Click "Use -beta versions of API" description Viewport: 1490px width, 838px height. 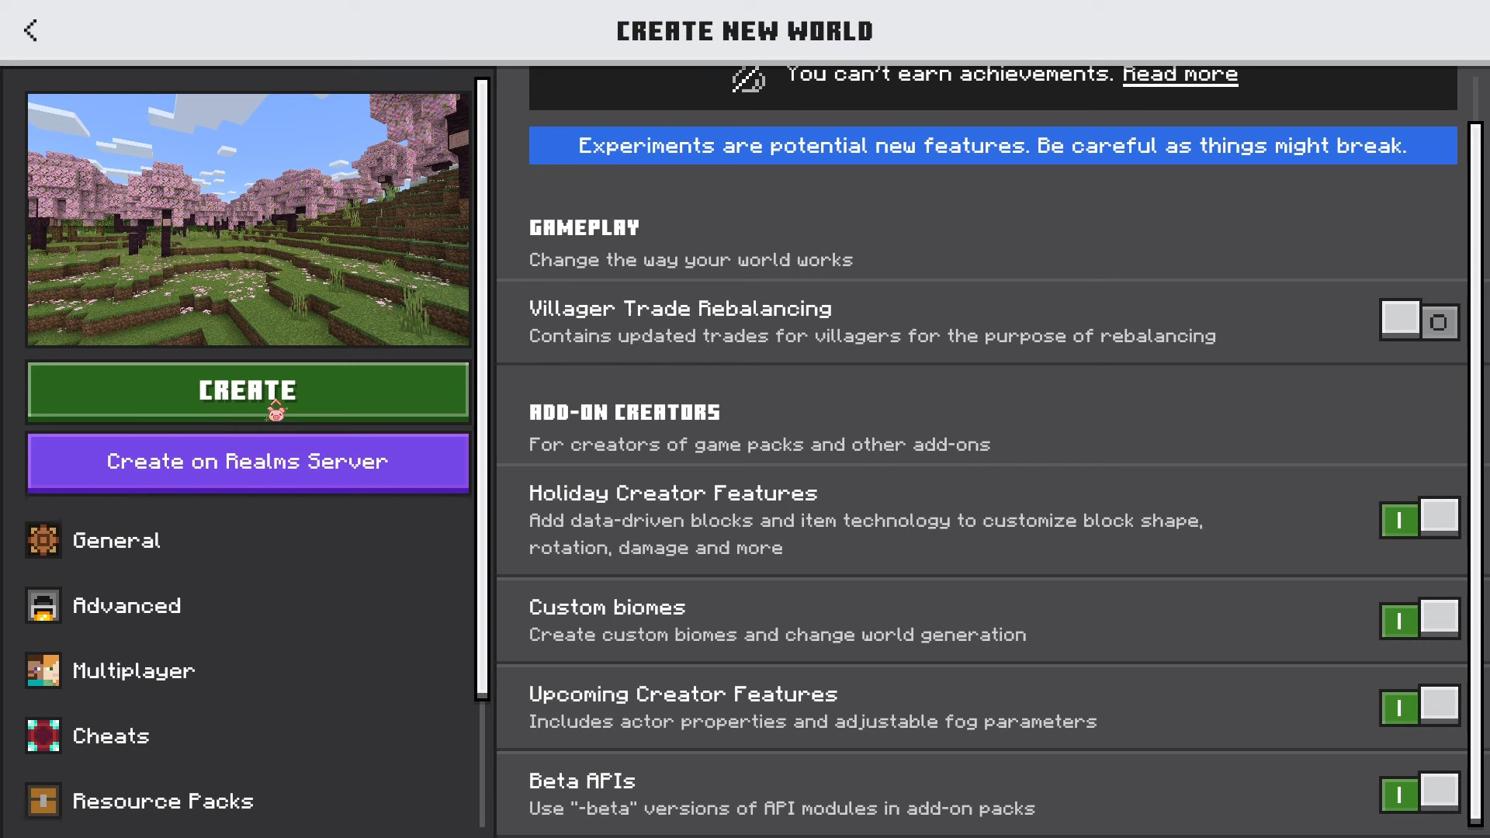pos(782,809)
